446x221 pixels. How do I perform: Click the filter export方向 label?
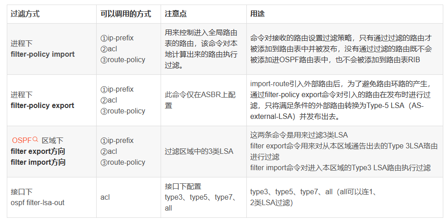(38, 151)
